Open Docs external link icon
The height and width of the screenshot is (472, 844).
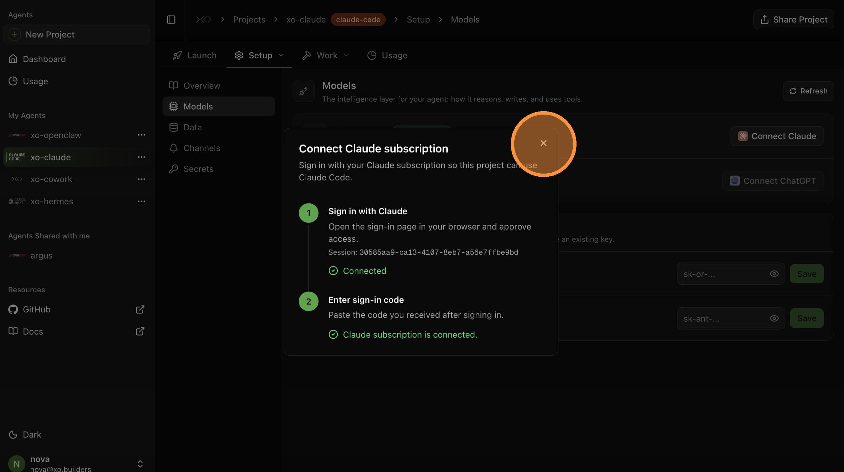coord(140,331)
